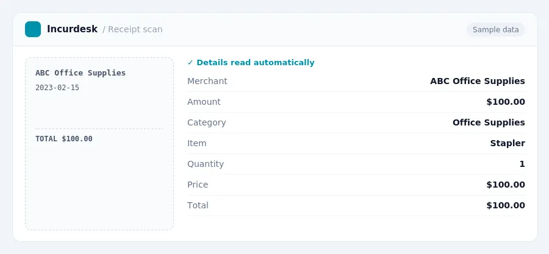Select the Price value $100.00

(506, 184)
